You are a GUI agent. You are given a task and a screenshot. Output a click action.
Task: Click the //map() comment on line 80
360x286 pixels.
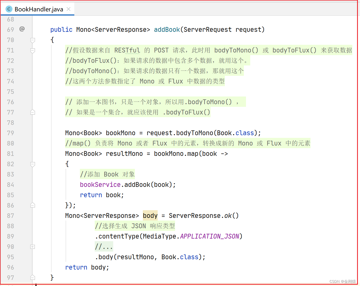click(188, 143)
